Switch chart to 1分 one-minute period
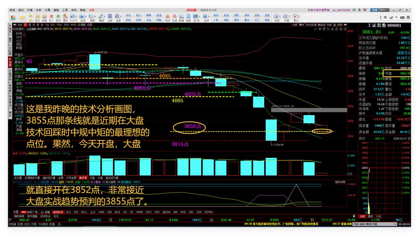Viewport: 419px width, 235px height. click(x=47, y=25)
